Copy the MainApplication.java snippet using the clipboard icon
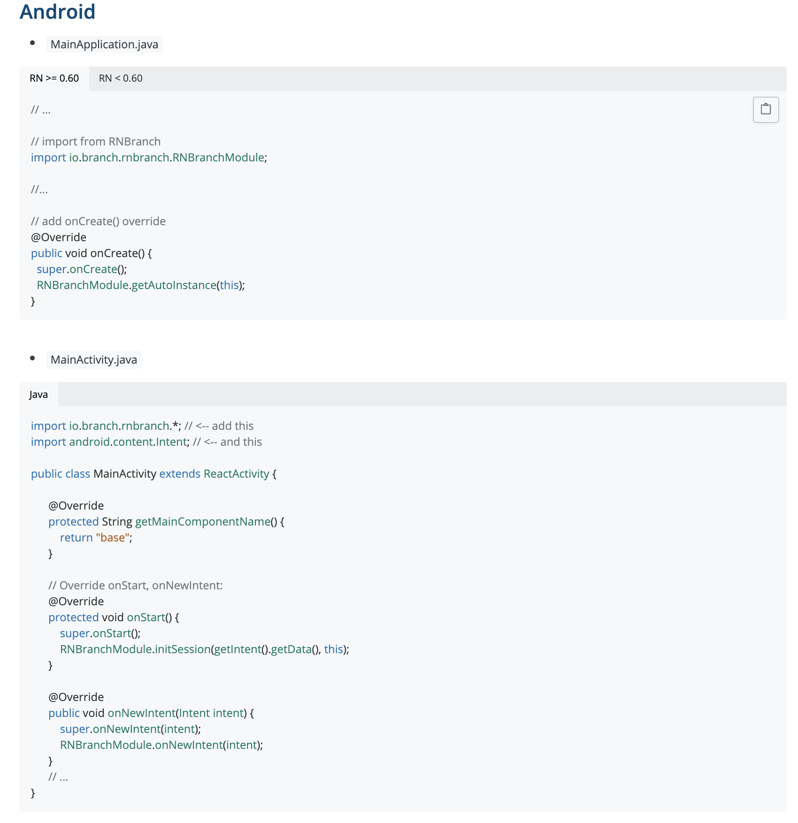Image resolution: width=798 pixels, height=823 pixels. (765, 109)
